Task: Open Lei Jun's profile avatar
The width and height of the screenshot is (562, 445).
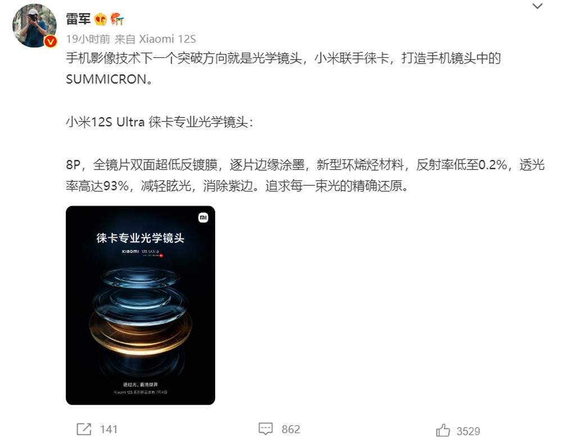Action: pyautogui.click(x=34, y=26)
